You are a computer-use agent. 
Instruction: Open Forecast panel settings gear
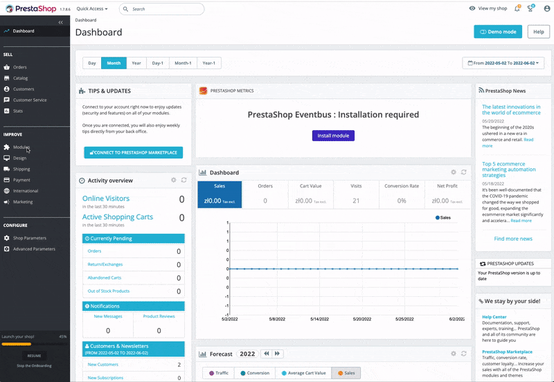pyautogui.click(x=454, y=354)
